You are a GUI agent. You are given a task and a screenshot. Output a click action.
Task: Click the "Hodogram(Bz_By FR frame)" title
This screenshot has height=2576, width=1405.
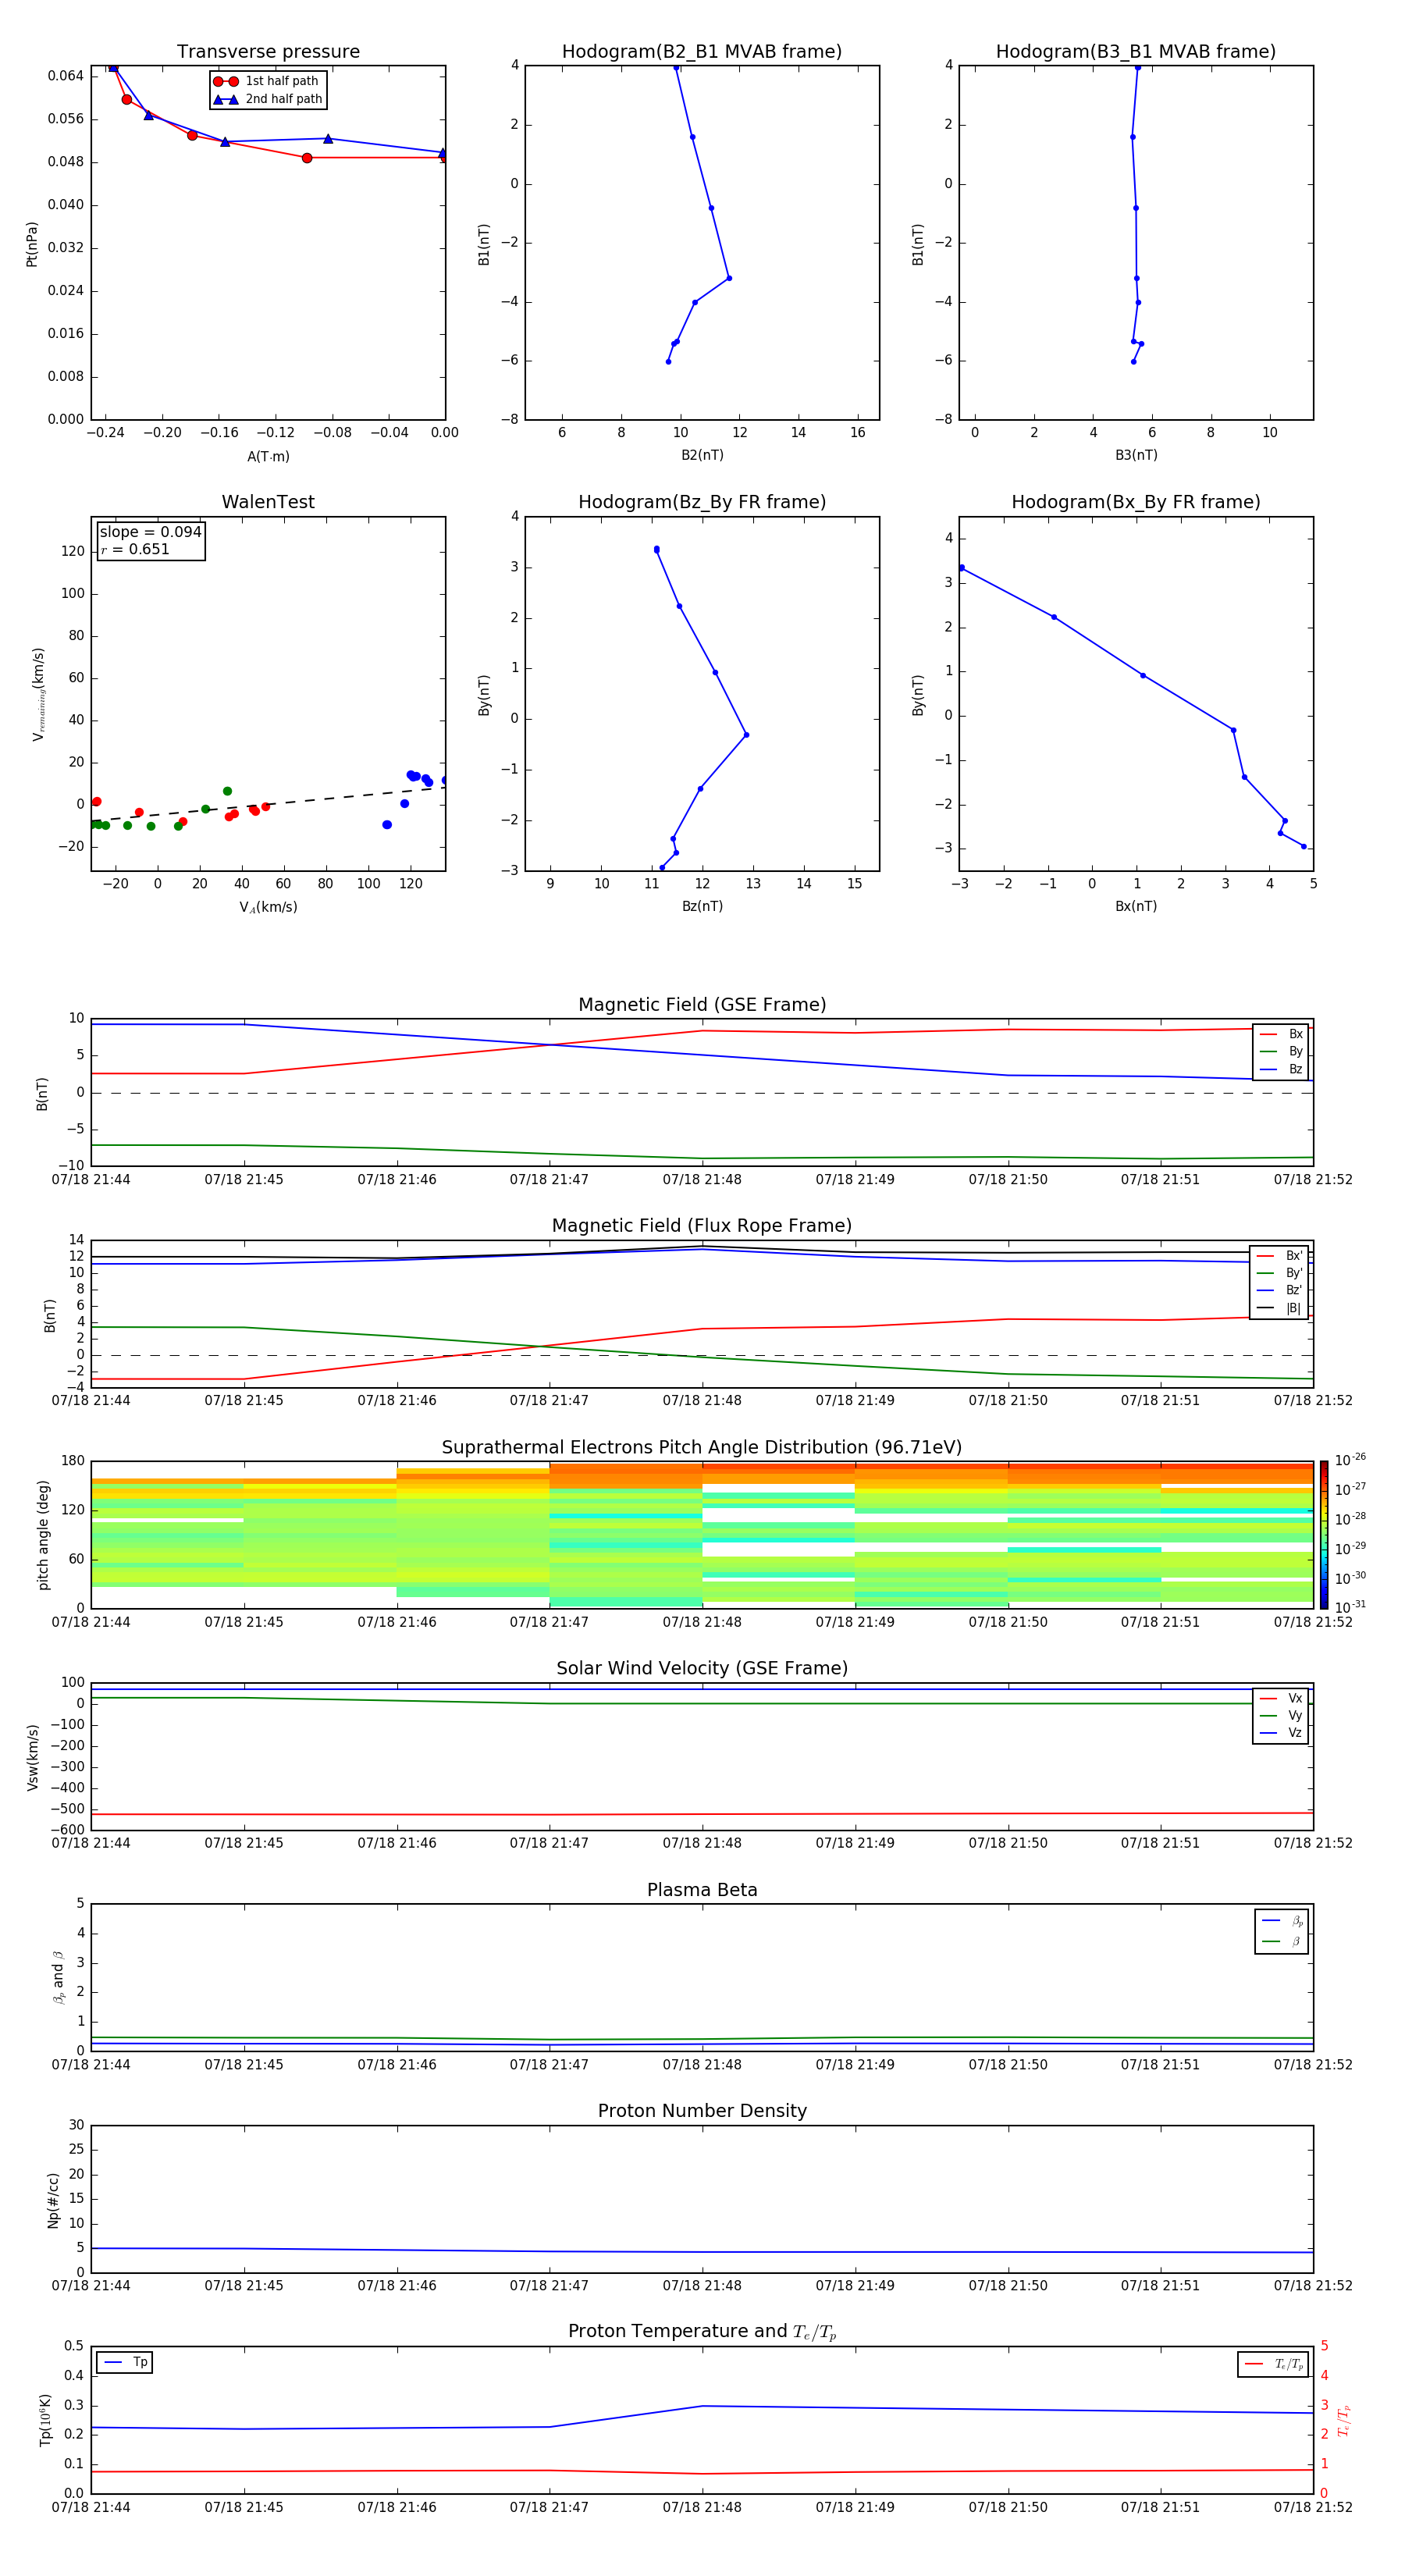tap(702, 502)
